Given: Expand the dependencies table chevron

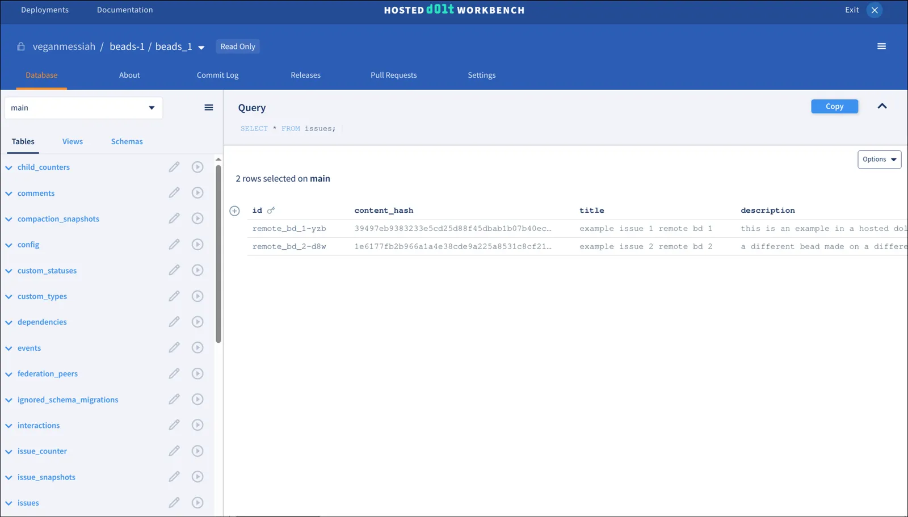Looking at the screenshot, I should [x=9, y=323].
